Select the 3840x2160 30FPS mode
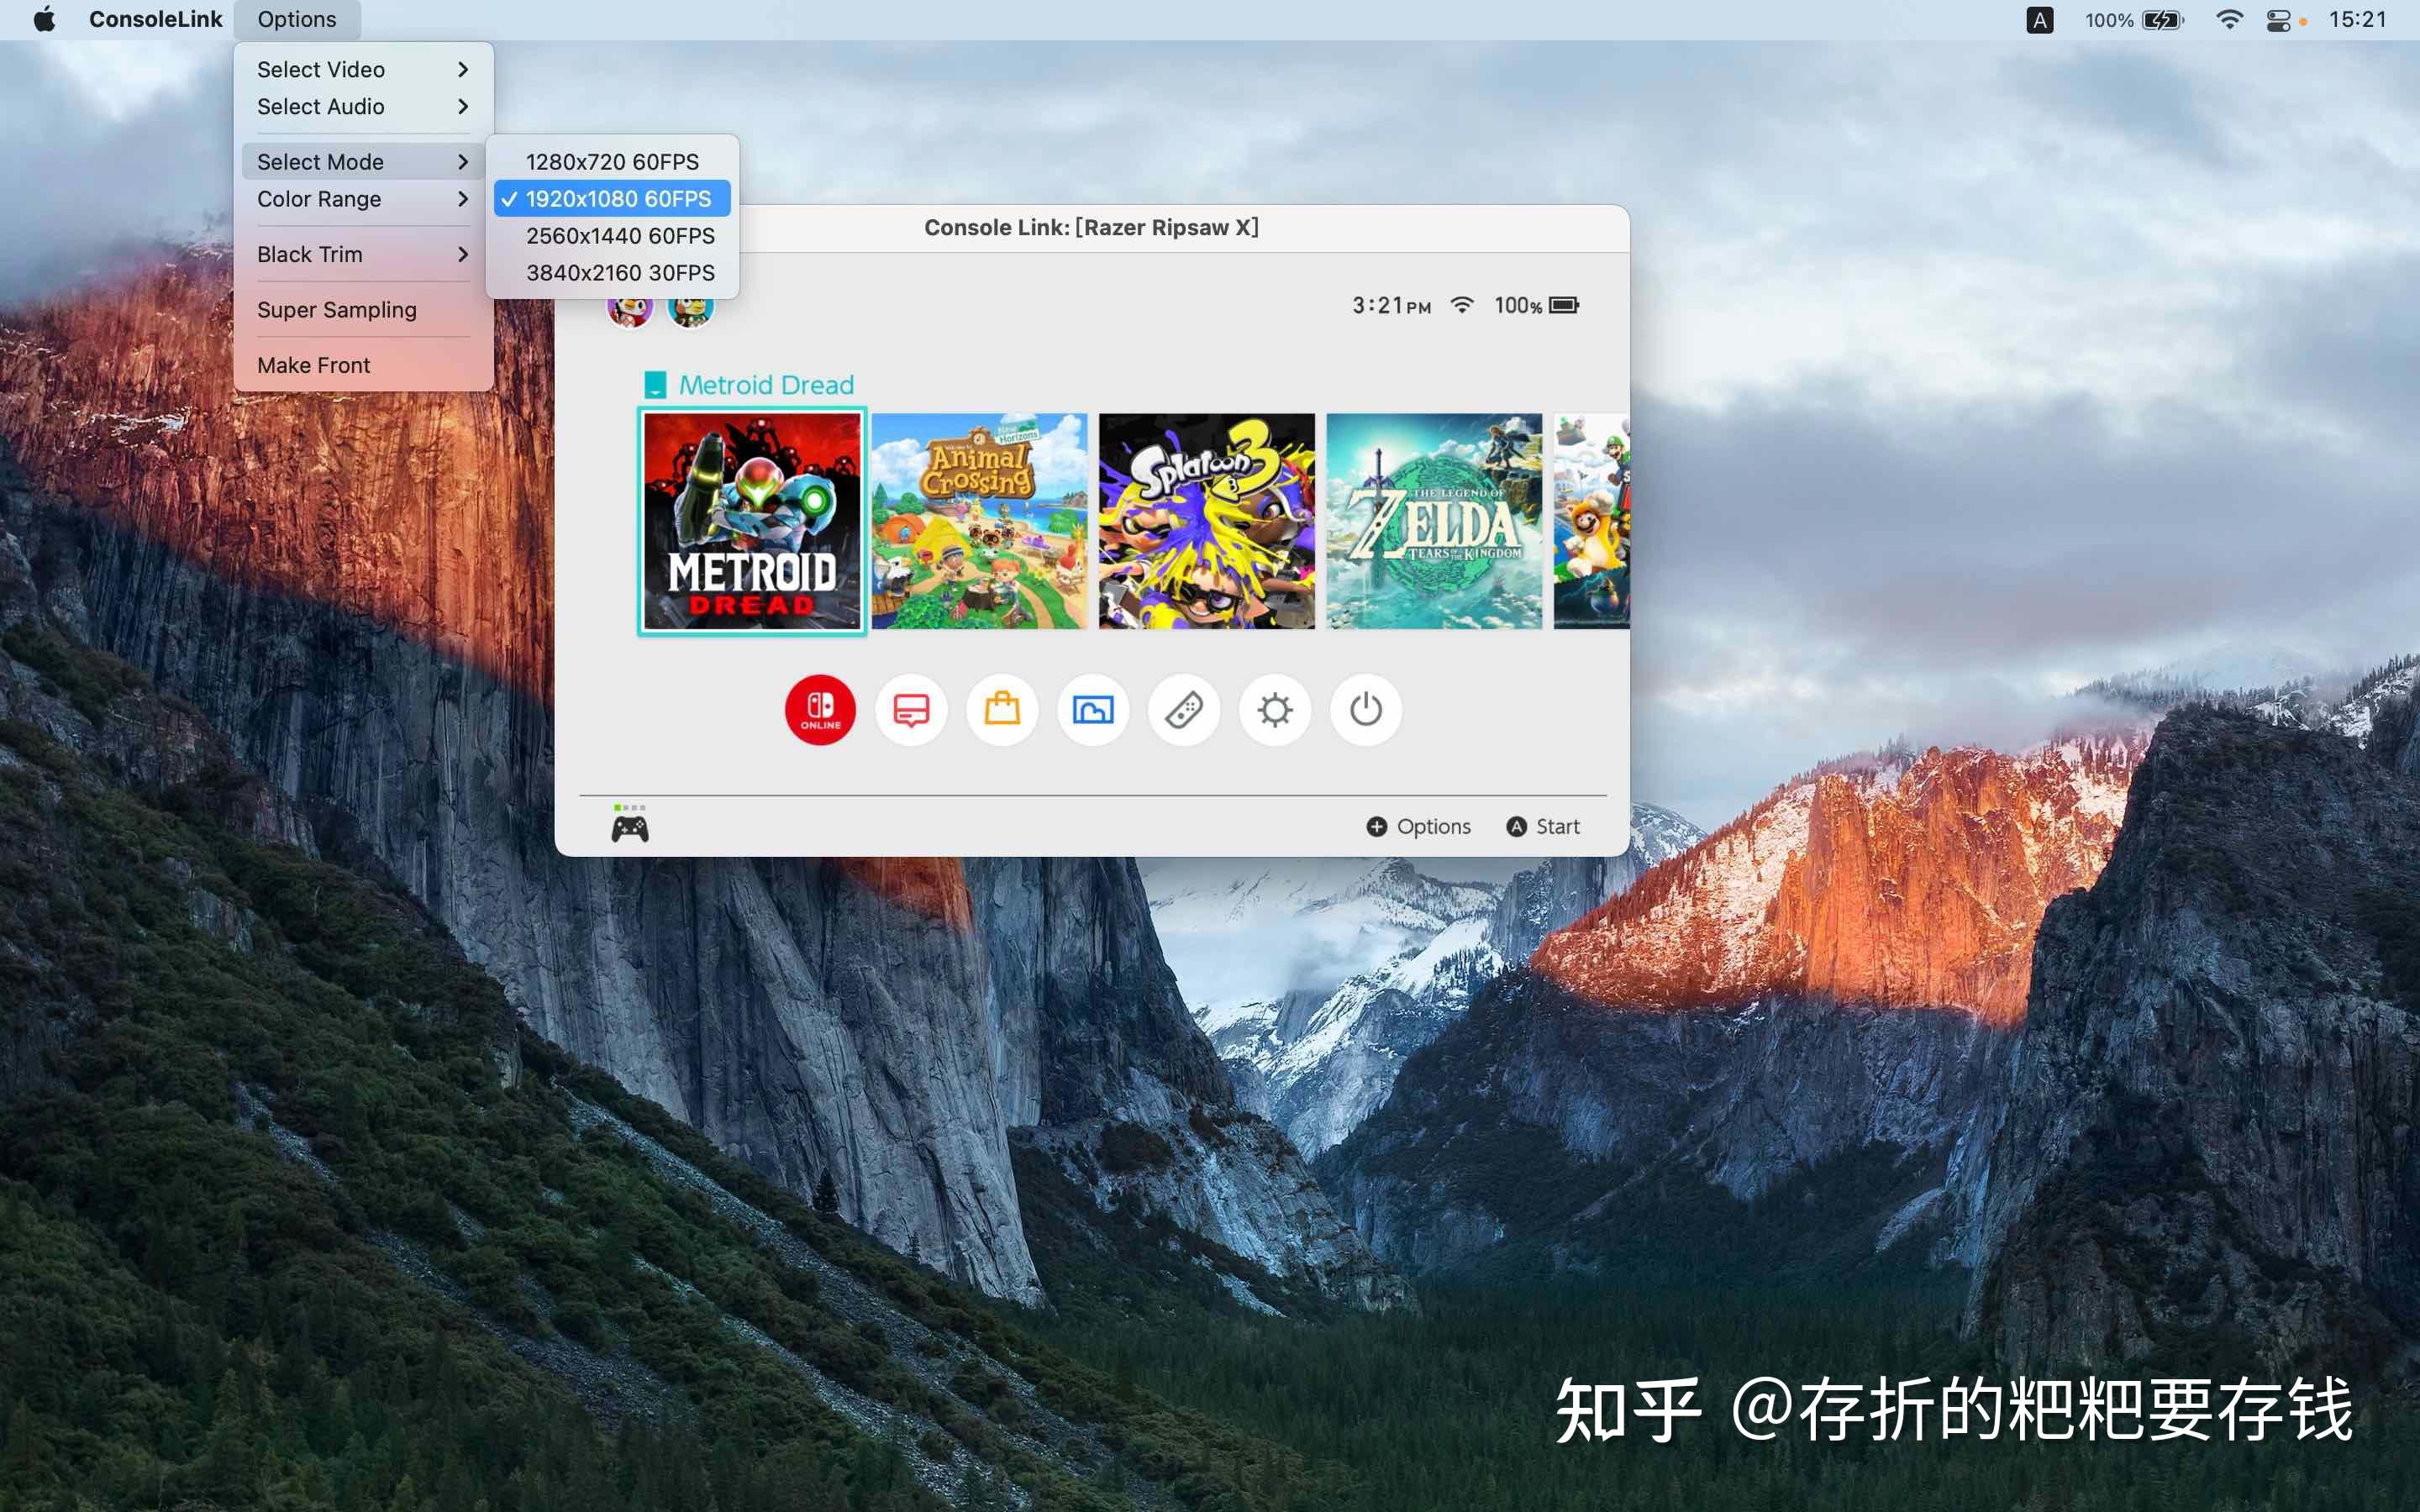2420x1512 pixels. pos(619,272)
